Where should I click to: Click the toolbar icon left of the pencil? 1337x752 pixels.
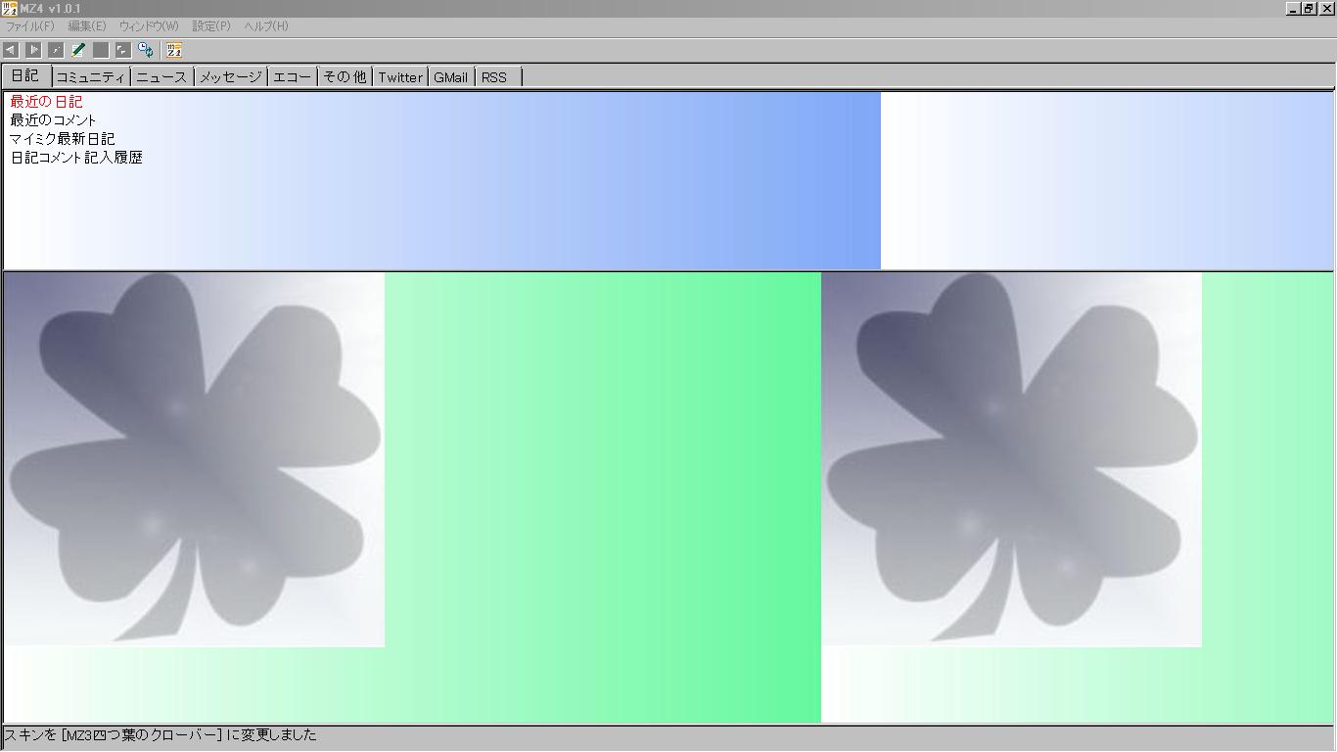(x=56, y=50)
